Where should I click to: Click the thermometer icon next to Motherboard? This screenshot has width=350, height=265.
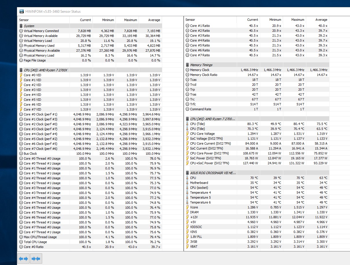(187, 183)
